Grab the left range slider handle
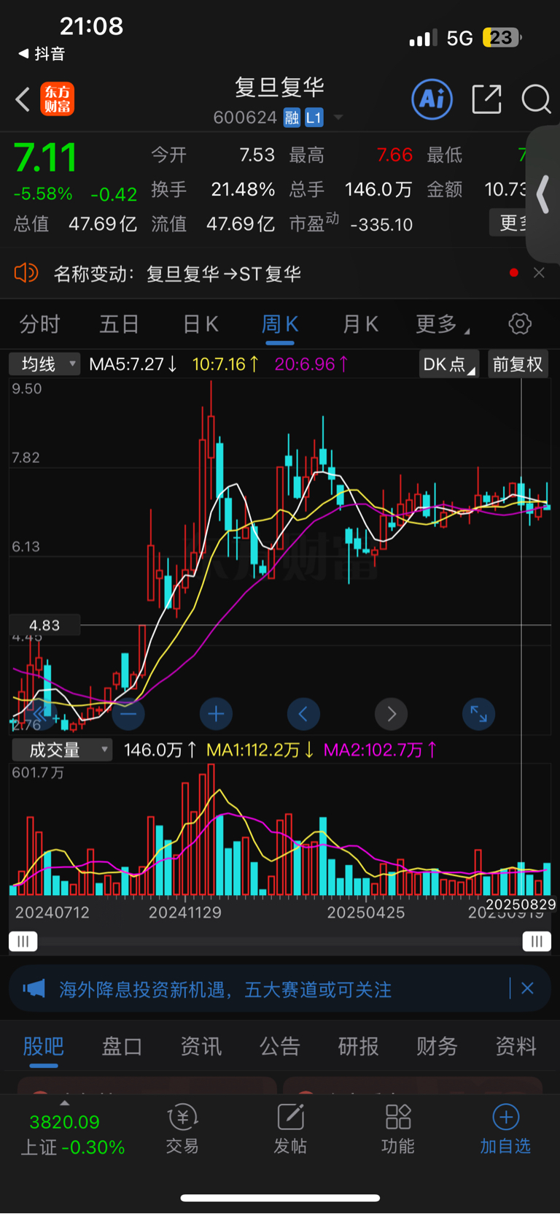The image size is (560, 1214). click(23, 942)
